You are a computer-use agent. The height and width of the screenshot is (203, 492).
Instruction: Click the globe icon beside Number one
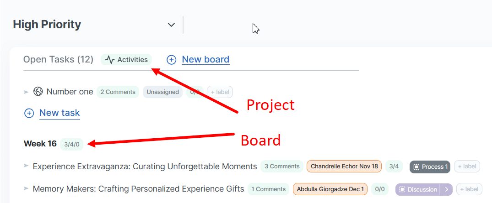pos(38,92)
